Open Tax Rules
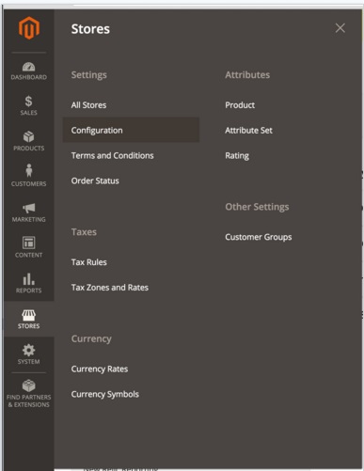Image resolution: width=364 pixels, height=471 pixels. (88, 262)
